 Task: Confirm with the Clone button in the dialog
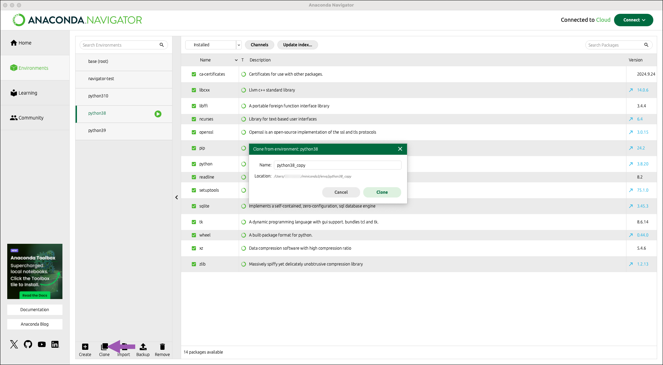pyautogui.click(x=382, y=192)
